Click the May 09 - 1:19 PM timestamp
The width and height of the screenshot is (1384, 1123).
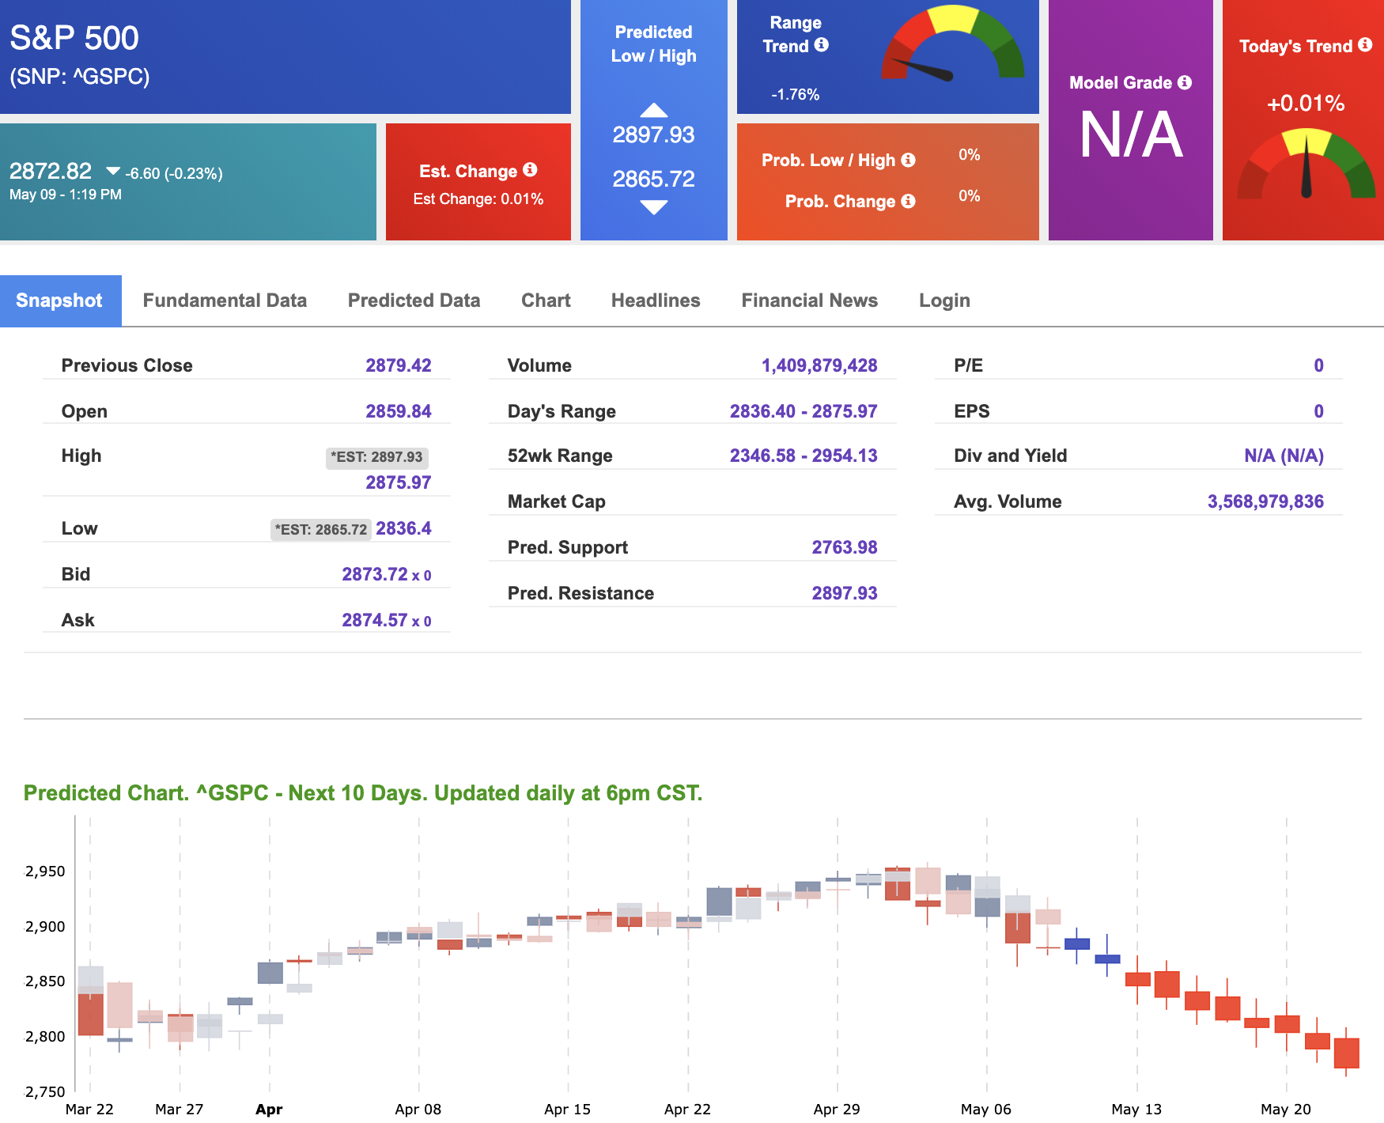tap(66, 195)
